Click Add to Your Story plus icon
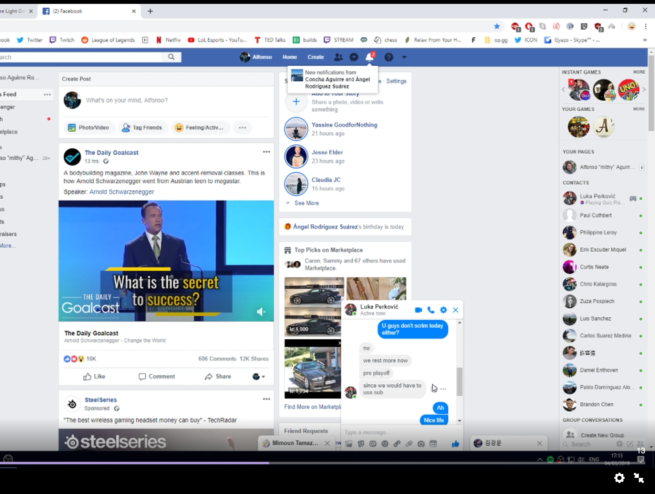 [x=296, y=102]
